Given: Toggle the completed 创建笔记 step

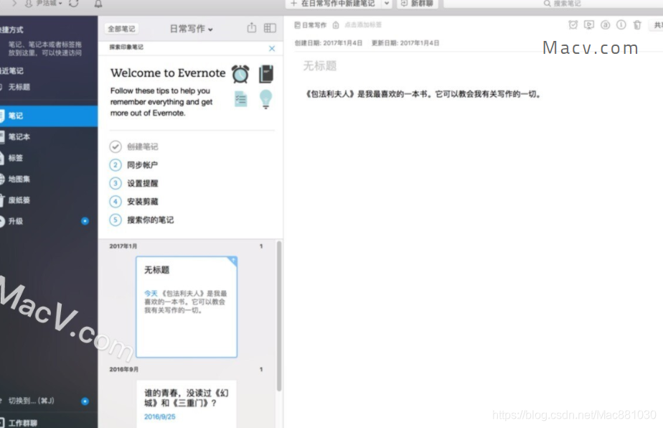Looking at the screenshot, I should (x=116, y=146).
